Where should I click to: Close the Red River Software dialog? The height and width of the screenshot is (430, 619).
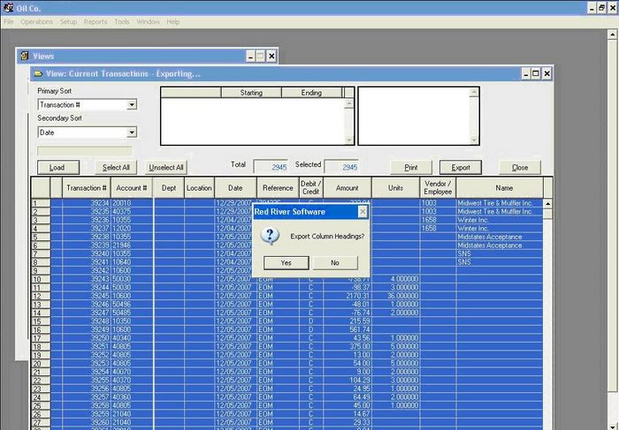coord(363,212)
